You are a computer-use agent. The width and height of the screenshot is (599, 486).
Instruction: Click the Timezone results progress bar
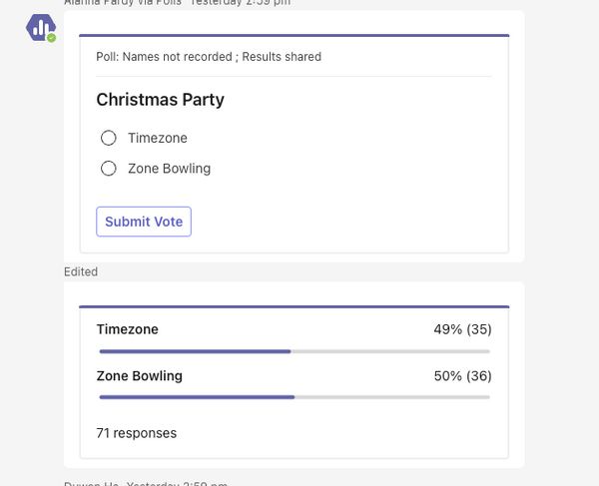tap(295, 351)
